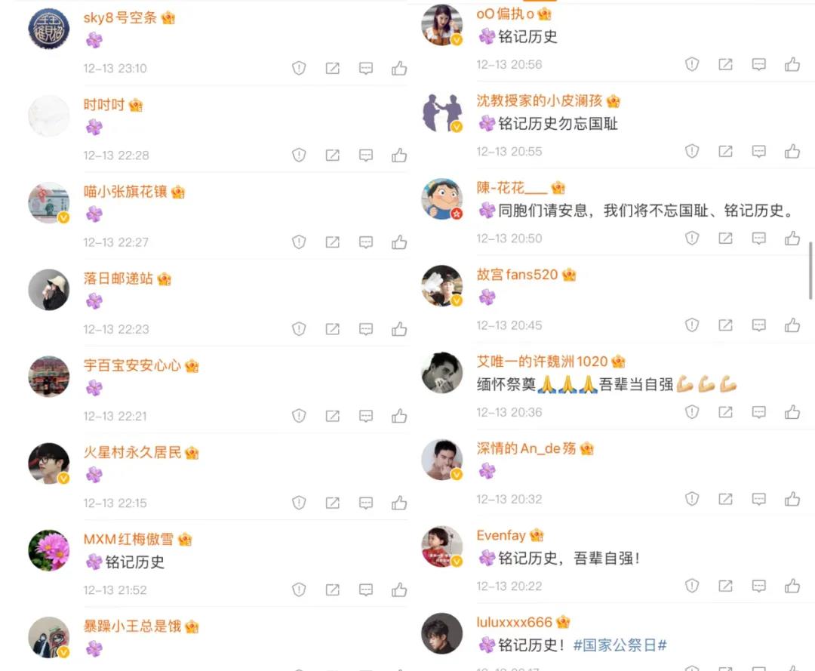Report 沈教授家的小皮澜孩's comment
The height and width of the screenshot is (671, 815).
pos(692,151)
